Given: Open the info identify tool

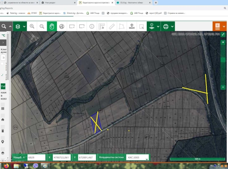Looking at the screenshot, I should pyautogui.click(x=92, y=26).
